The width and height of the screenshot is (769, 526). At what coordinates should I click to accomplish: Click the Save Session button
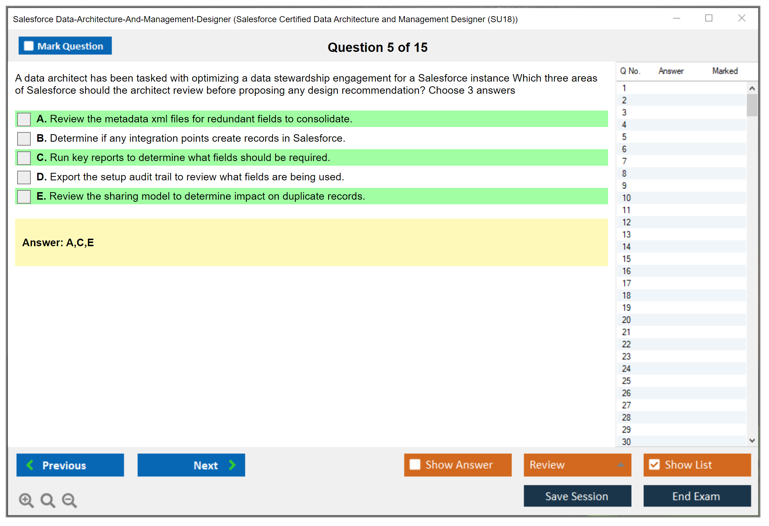(577, 496)
